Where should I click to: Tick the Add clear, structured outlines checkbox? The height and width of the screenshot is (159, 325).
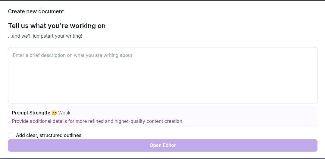point(11,136)
